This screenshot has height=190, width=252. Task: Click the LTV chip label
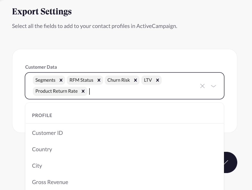pos(148,80)
